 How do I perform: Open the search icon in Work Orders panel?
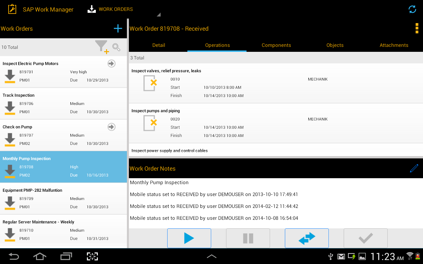point(116,47)
